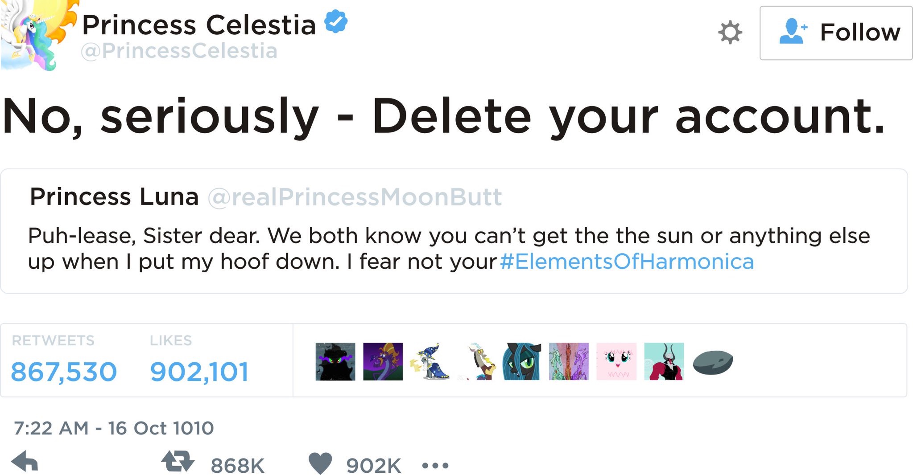Image resolution: width=913 pixels, height=475 pixels.
Task: Open the three-dot more options menu
Action: tap(435, 466)
